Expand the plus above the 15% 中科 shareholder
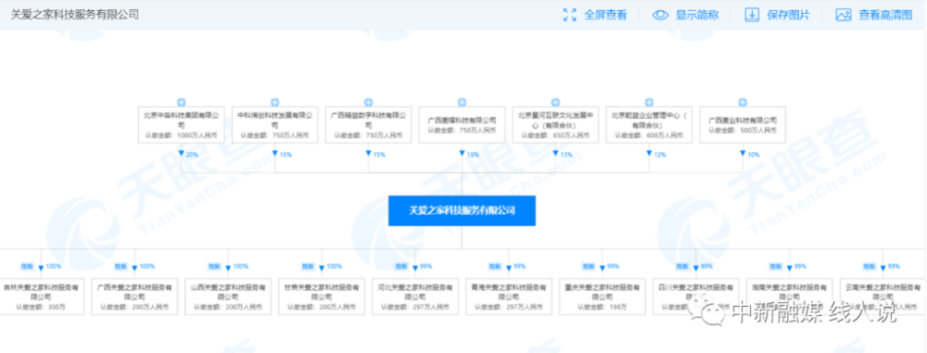This screenshot has height=353, width=927. (274, 102)
